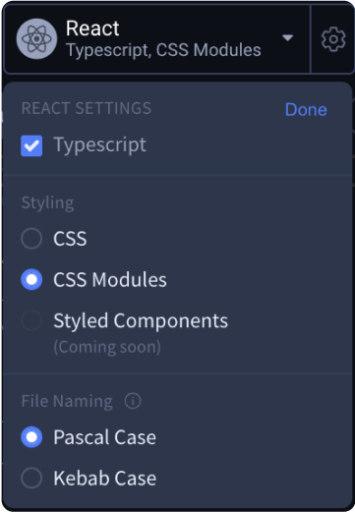The height and width of the screenshot is (512, 355).
Task: Open the settings gear icon
Action: tap(333, 39)
